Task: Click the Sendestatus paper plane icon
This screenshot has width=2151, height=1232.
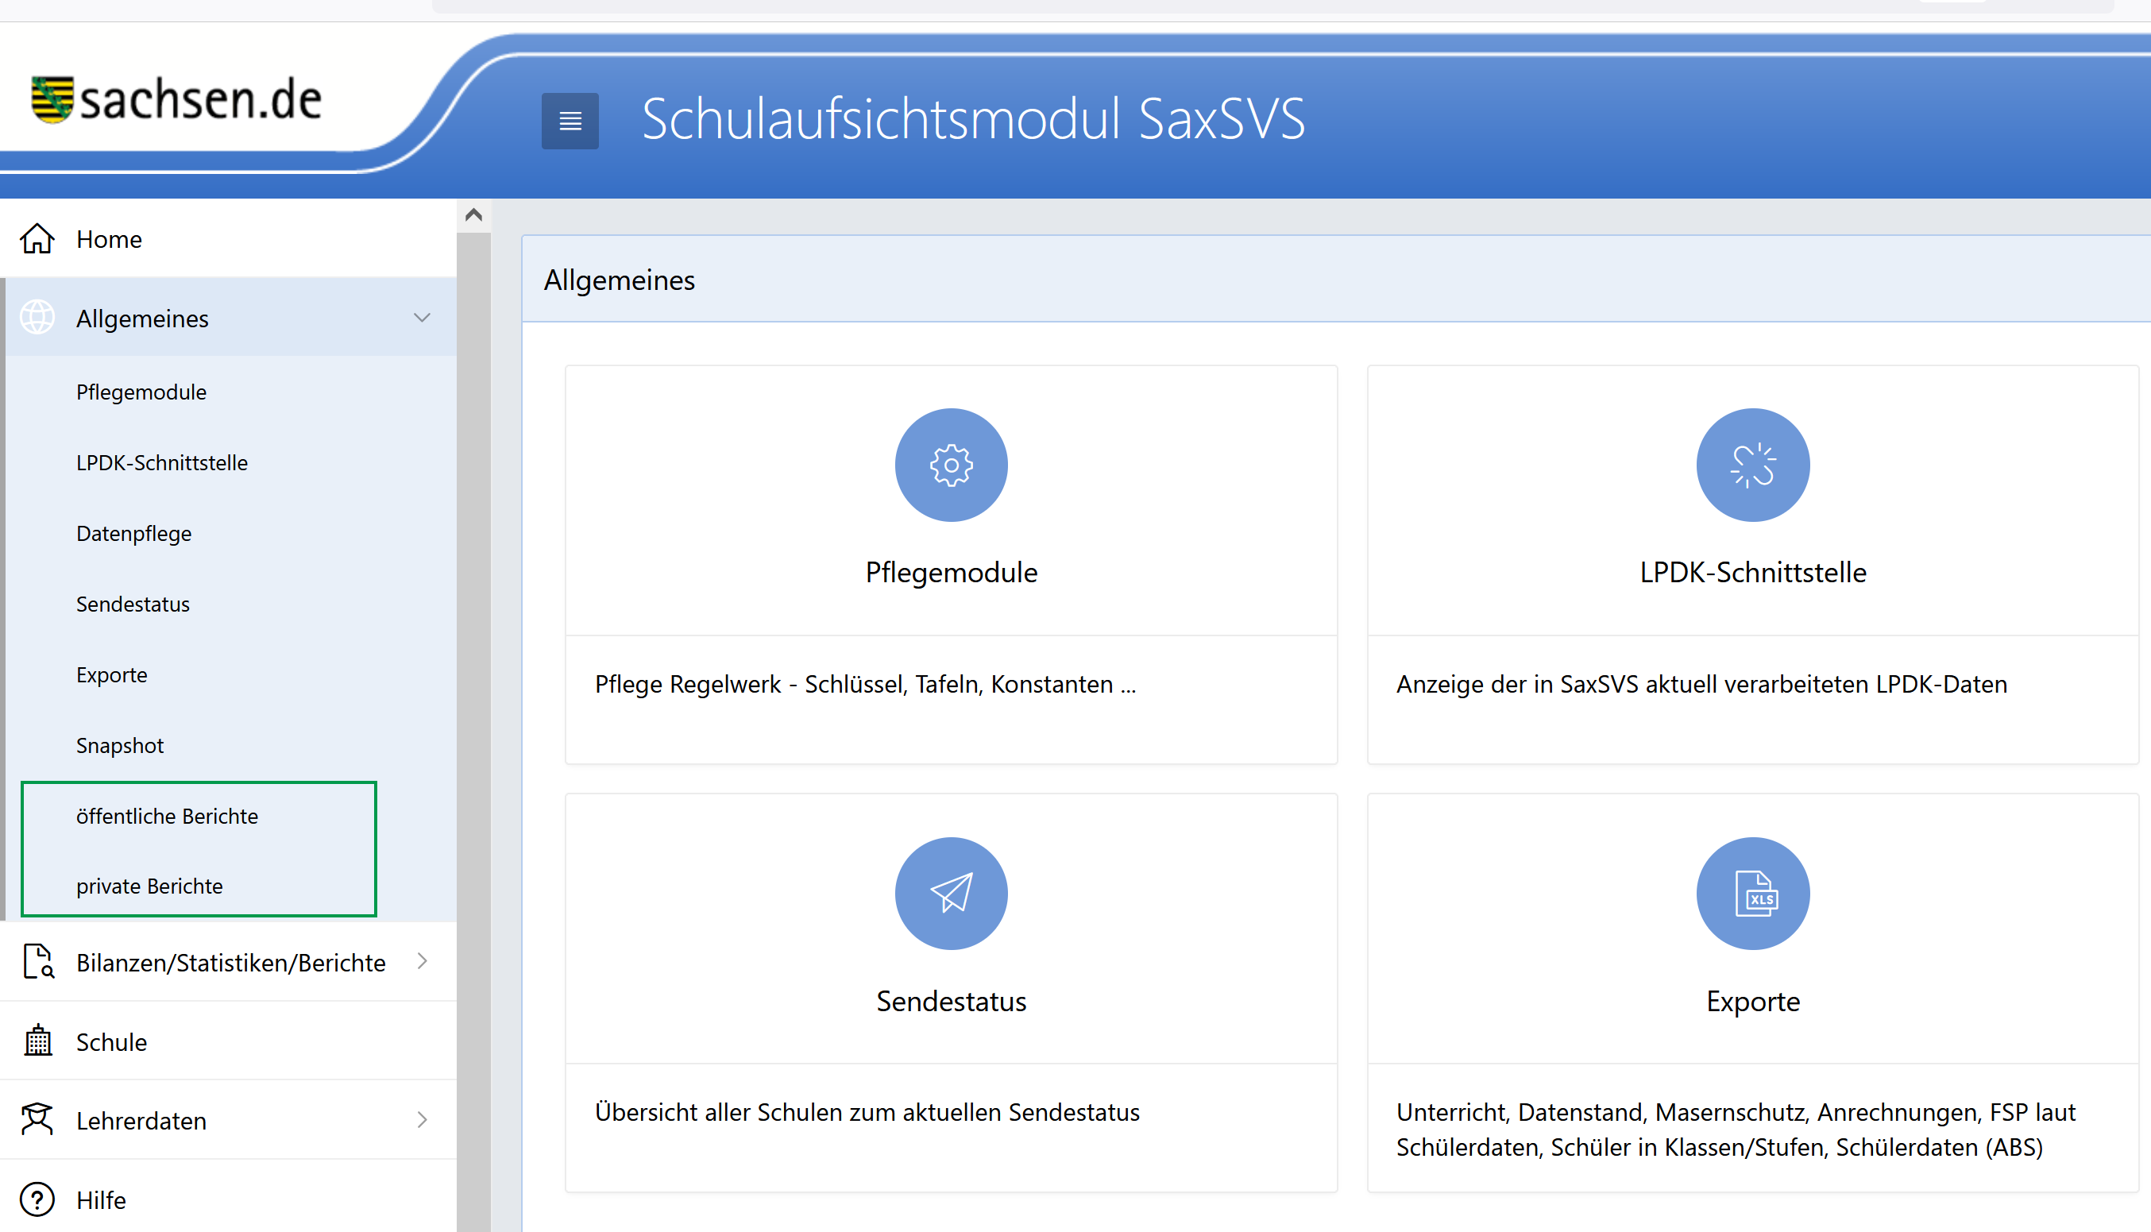Action: (x=950, y=893)
